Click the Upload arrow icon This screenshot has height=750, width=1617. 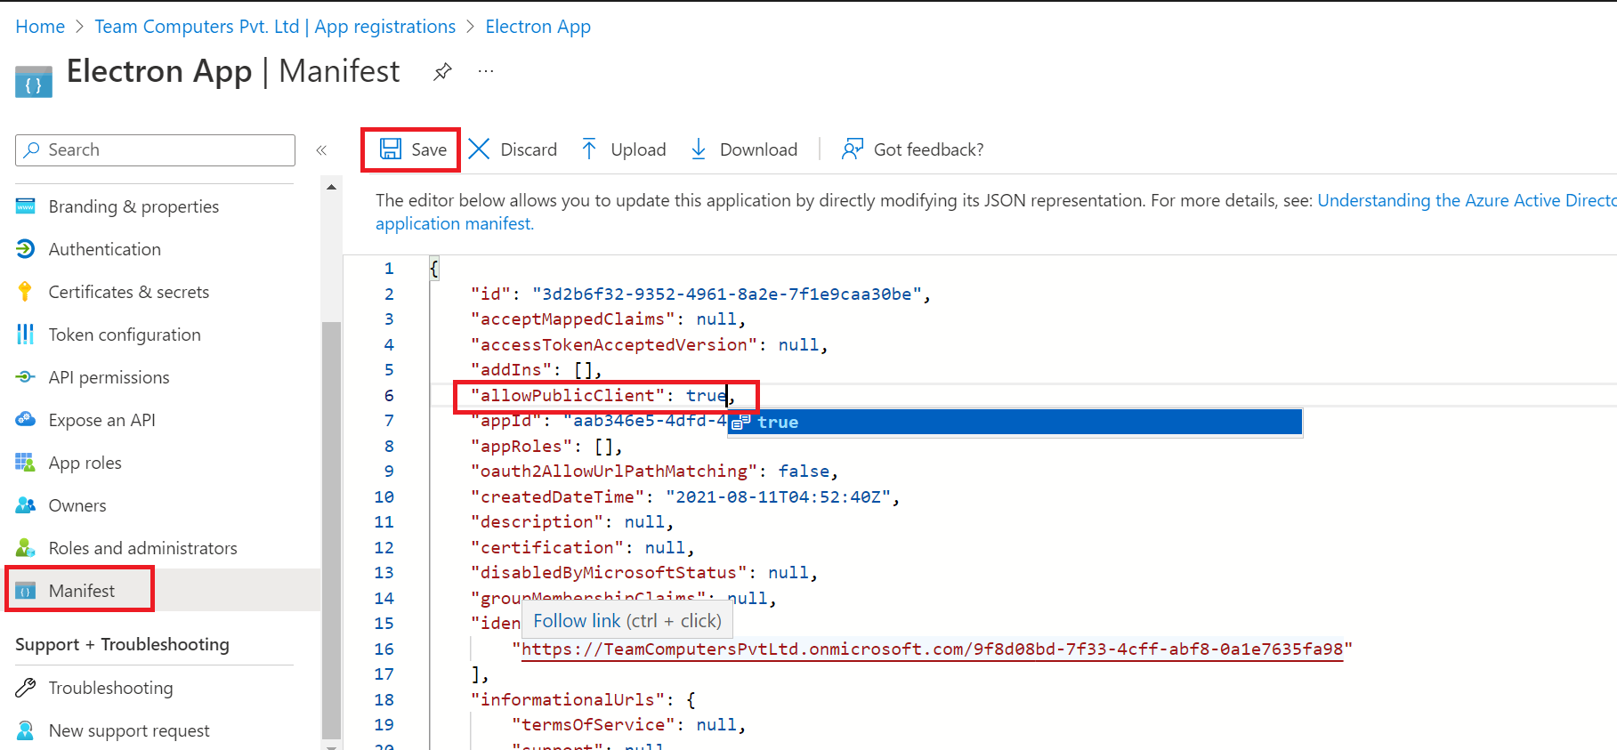pos(589,149)
